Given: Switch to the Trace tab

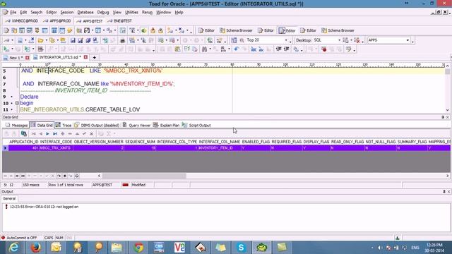Looking at the screenshot, I should [64, 126].
